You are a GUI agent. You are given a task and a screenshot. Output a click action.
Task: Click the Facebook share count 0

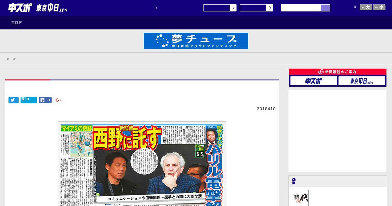pyautogui.click(x=49, y=100)
